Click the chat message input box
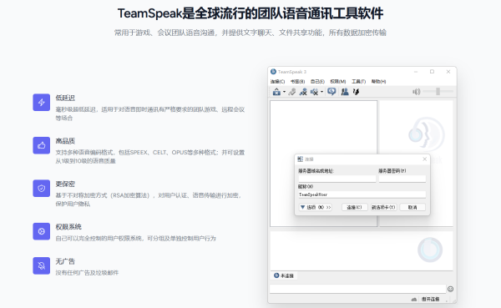 [x=357, y=289]
